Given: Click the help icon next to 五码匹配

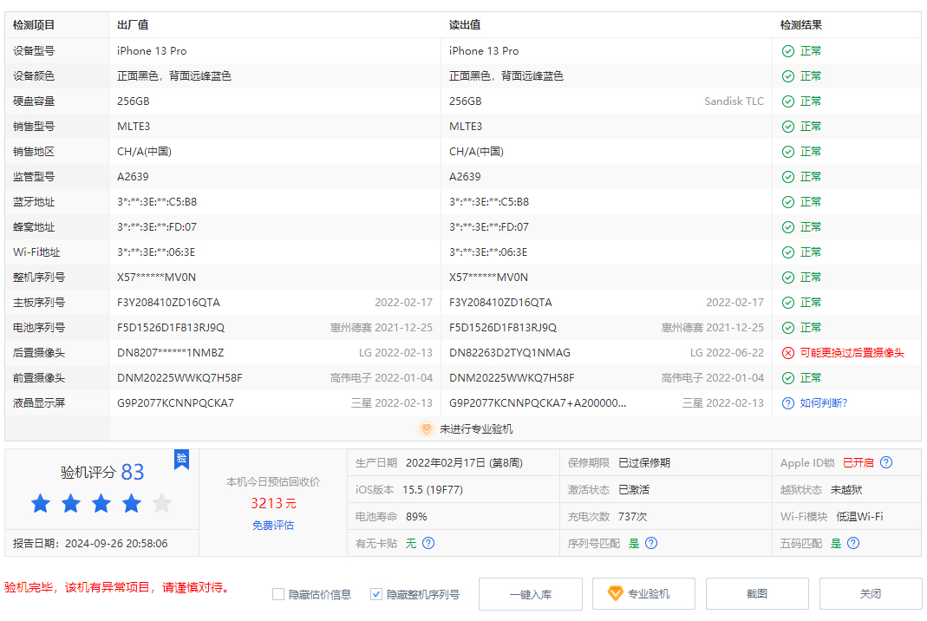Looking at the screenshot, I should [x=853, y=543].
